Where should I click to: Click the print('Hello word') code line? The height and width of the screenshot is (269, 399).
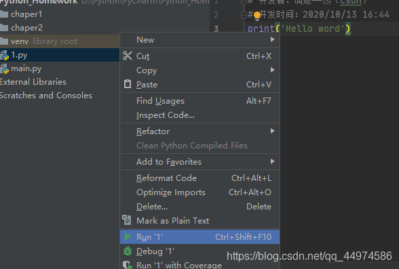coord(299,28)
